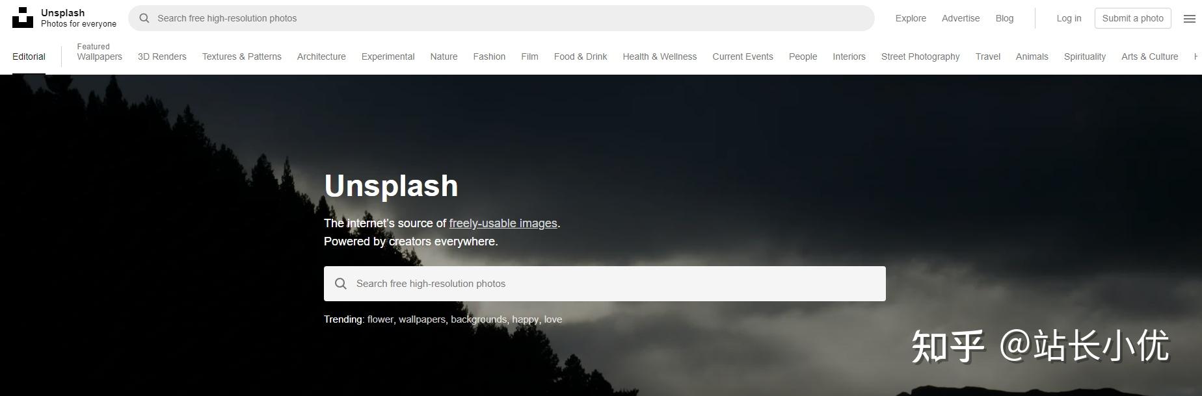This screenshot has width=1202, height=396.
Task: Click the Powered by creators everywhere text
Action: (x=411, y=241)
